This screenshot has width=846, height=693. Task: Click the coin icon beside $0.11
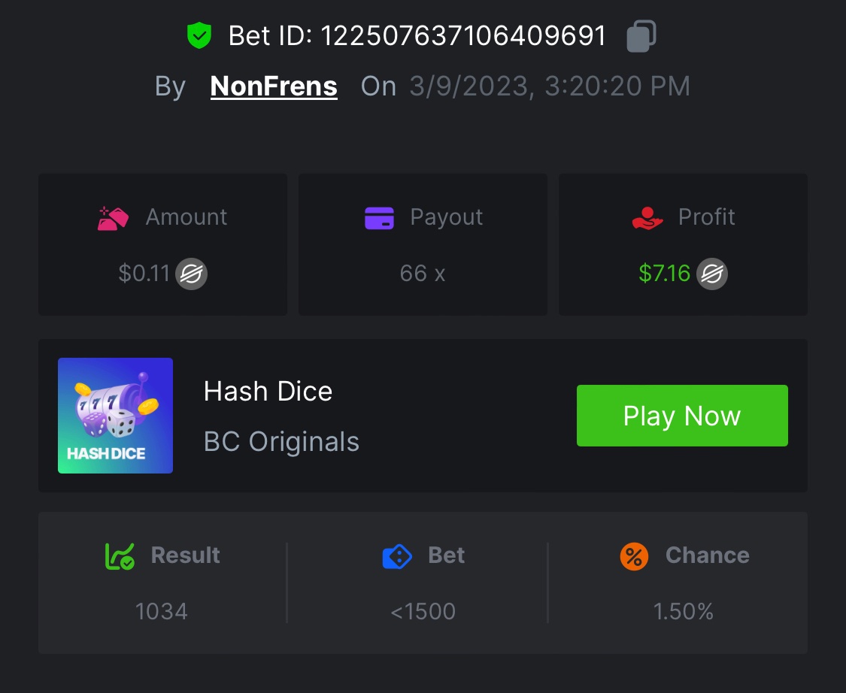click(x=192, y=274)
